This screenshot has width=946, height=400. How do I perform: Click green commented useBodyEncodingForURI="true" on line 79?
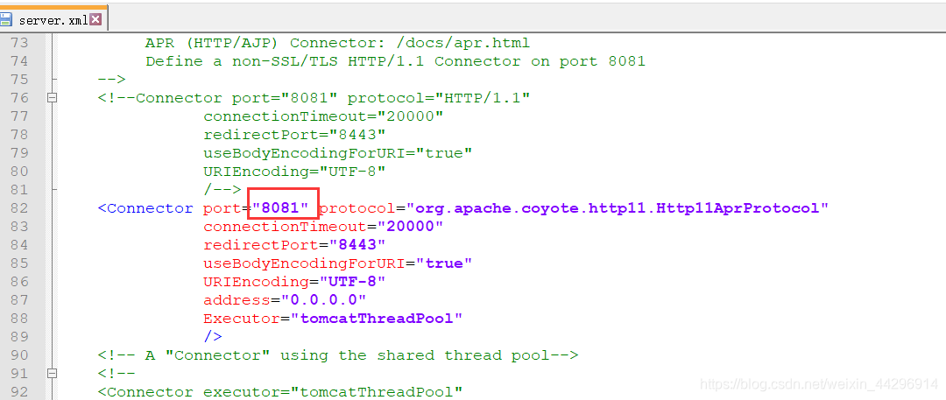[337, 153]
